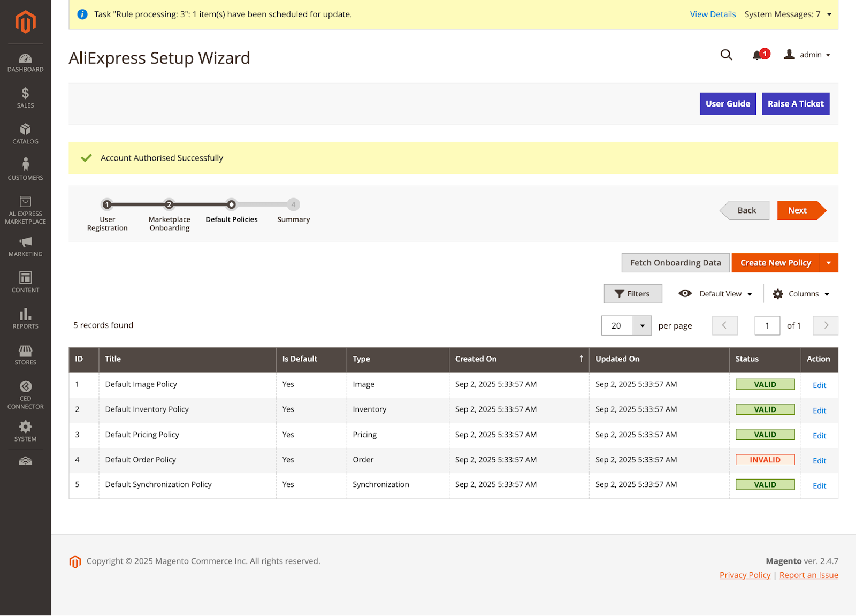Open the Columns selector dropdown

coord(801,294)
